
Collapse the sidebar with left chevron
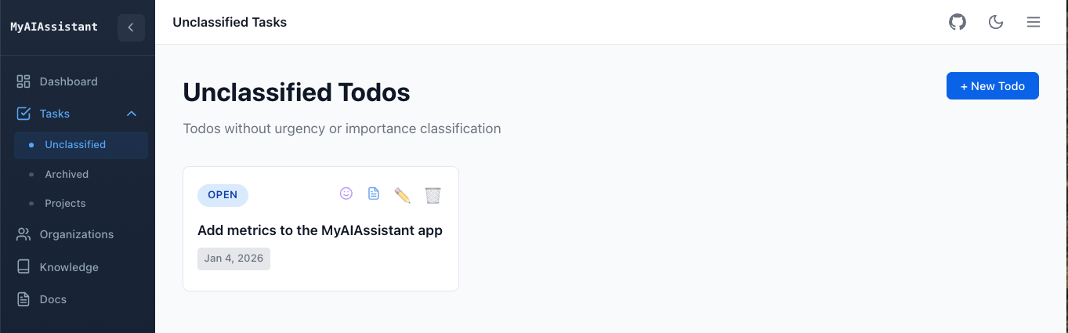[131, 27]
